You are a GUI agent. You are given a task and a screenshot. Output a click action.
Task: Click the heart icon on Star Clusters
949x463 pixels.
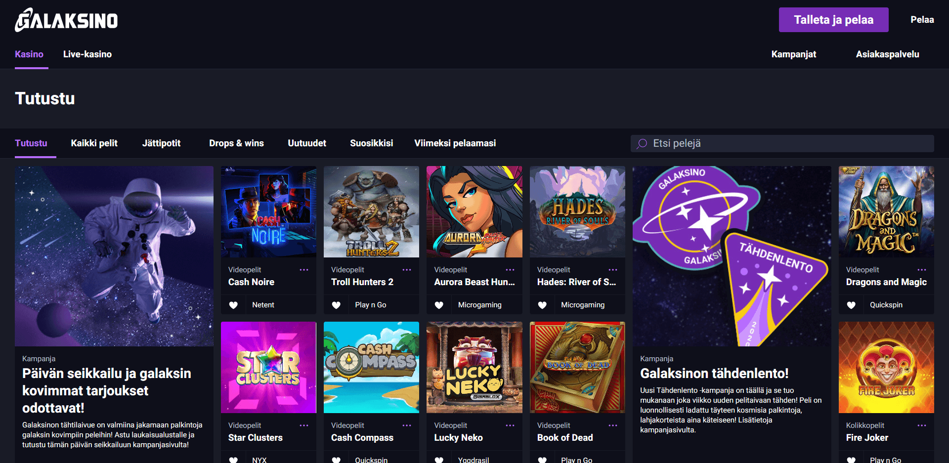[233, 460]
